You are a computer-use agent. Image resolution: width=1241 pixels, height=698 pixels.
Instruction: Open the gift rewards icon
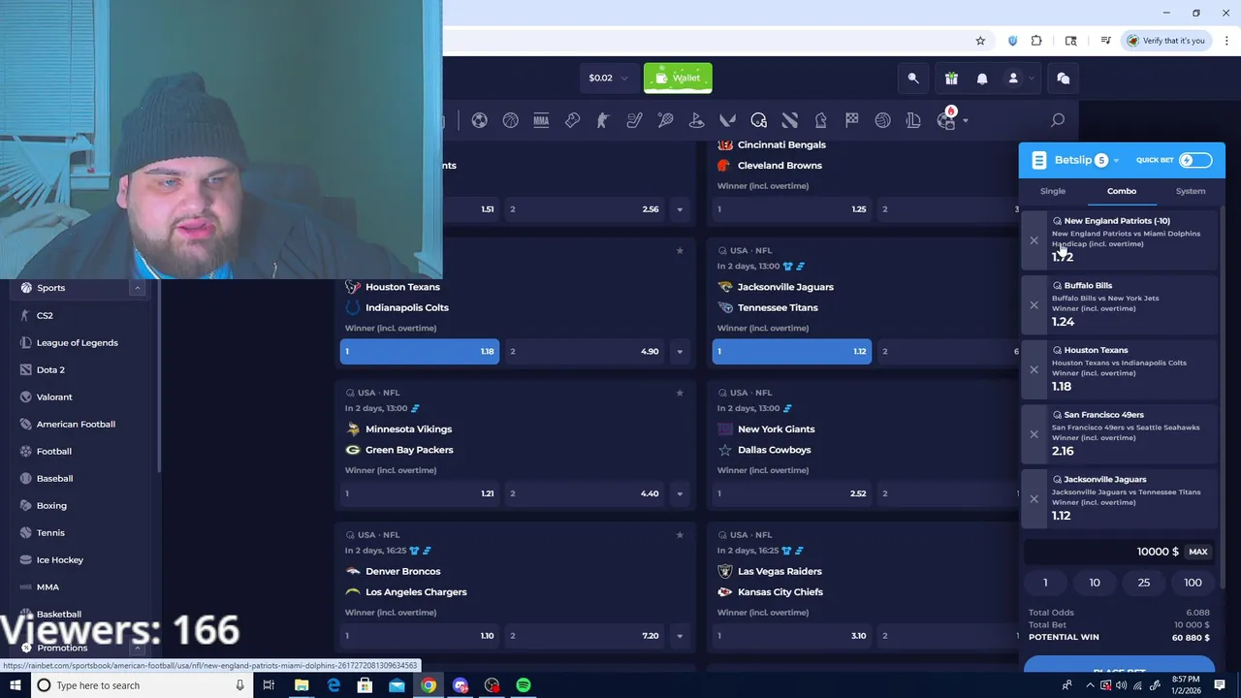[951, 79]
